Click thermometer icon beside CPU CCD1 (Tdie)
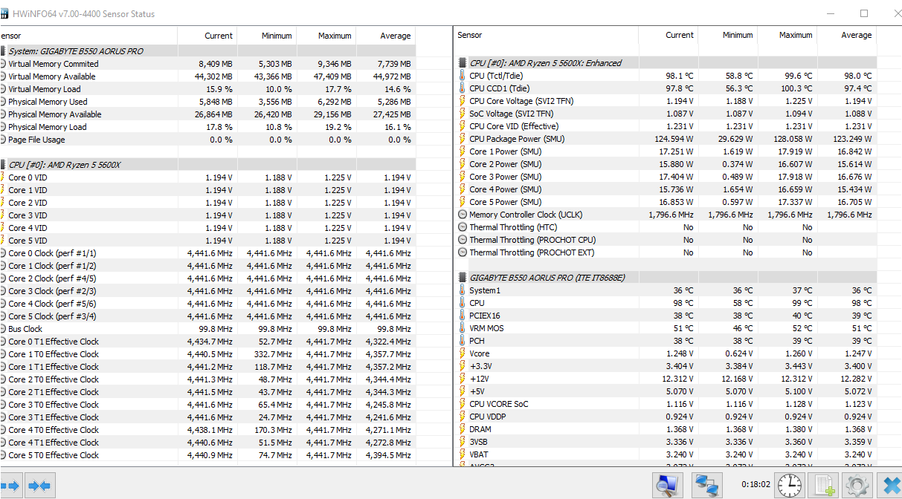902x499 pixels. [463, 88]
